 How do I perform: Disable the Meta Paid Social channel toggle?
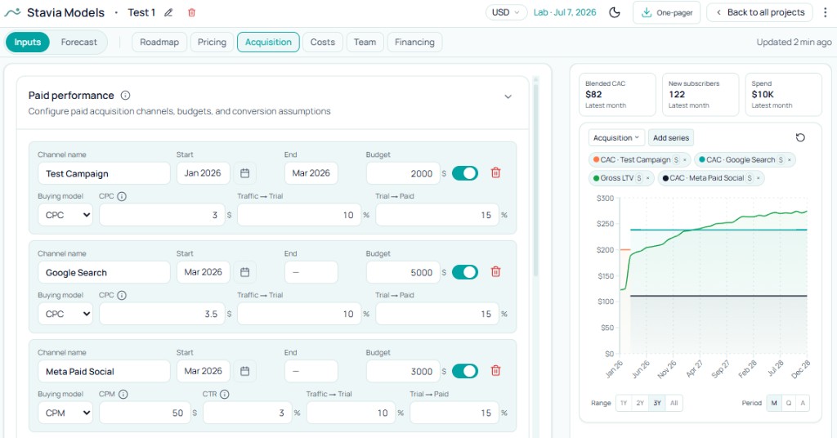point(465,371)
